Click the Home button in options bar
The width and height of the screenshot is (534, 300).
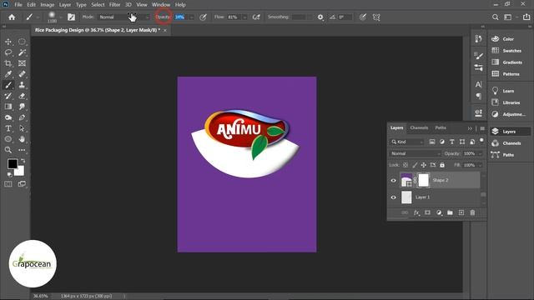click(12, 17)
